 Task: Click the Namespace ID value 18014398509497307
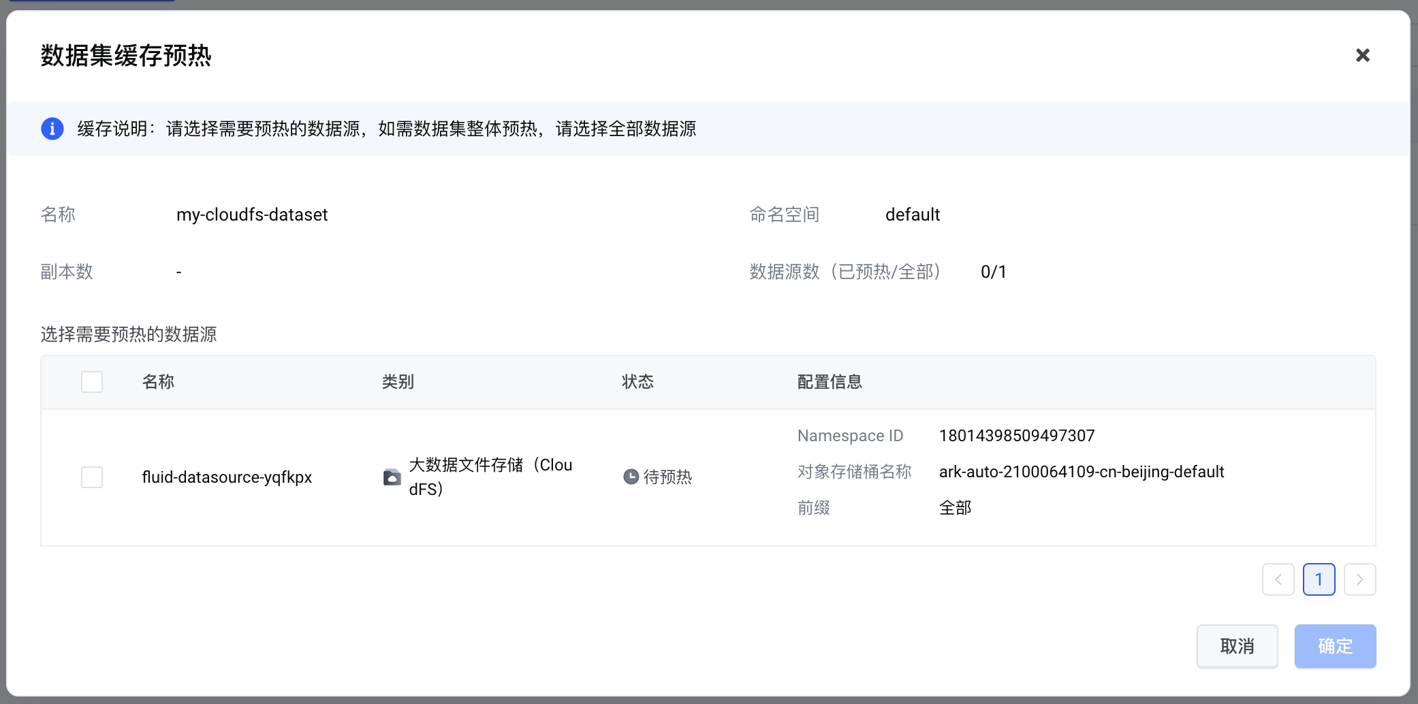click(1017, 436)
